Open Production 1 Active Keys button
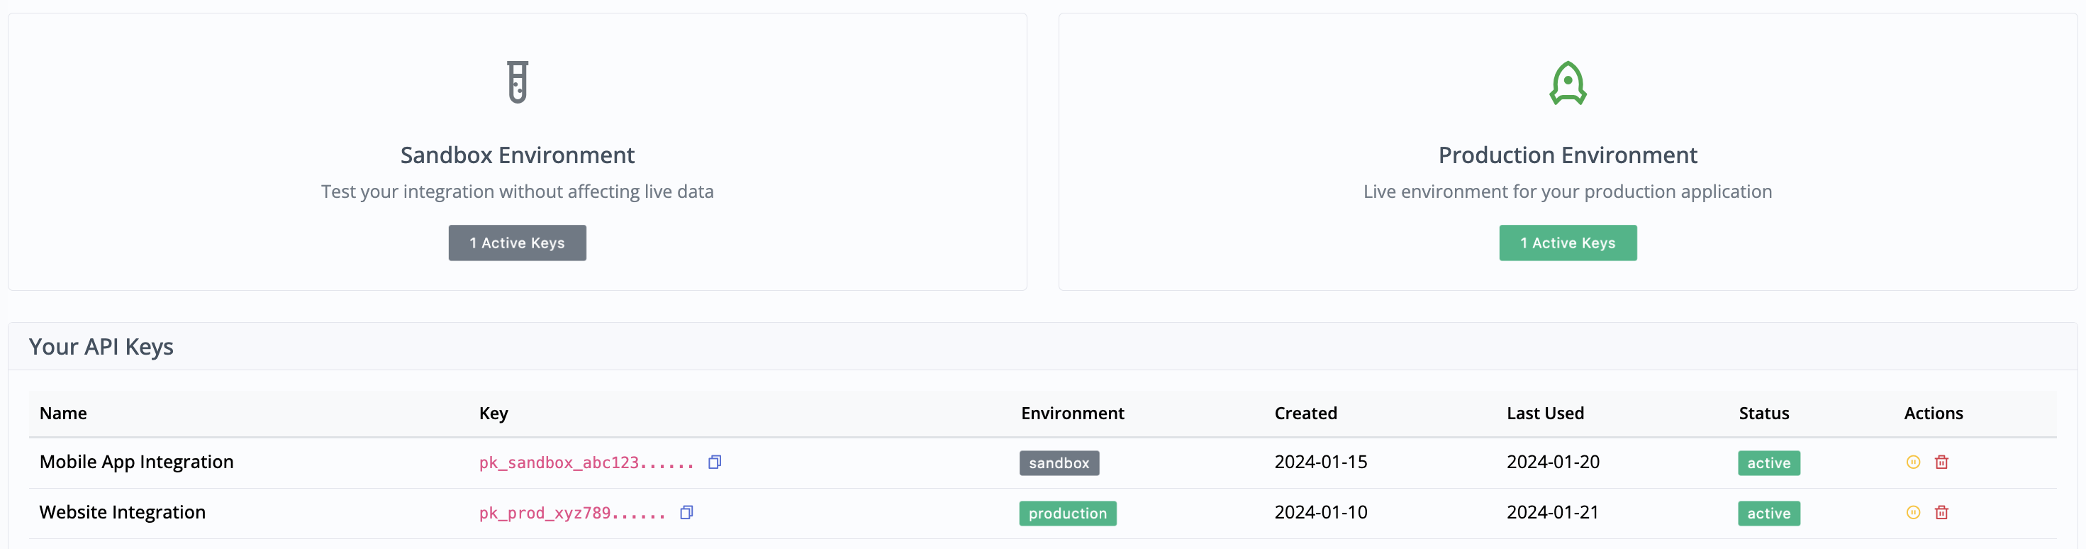This screenshot has height=549, width=2086. pyautogui.click(x=1568, y=243)
